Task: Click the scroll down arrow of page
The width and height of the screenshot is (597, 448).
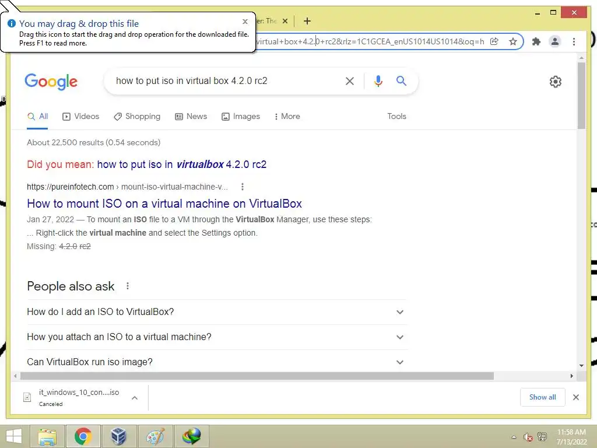Action: [x=581, y=366]
